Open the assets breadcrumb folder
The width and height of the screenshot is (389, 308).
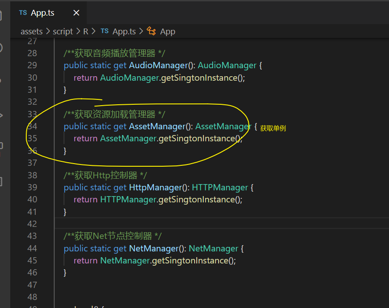click(x=32, y=32)
